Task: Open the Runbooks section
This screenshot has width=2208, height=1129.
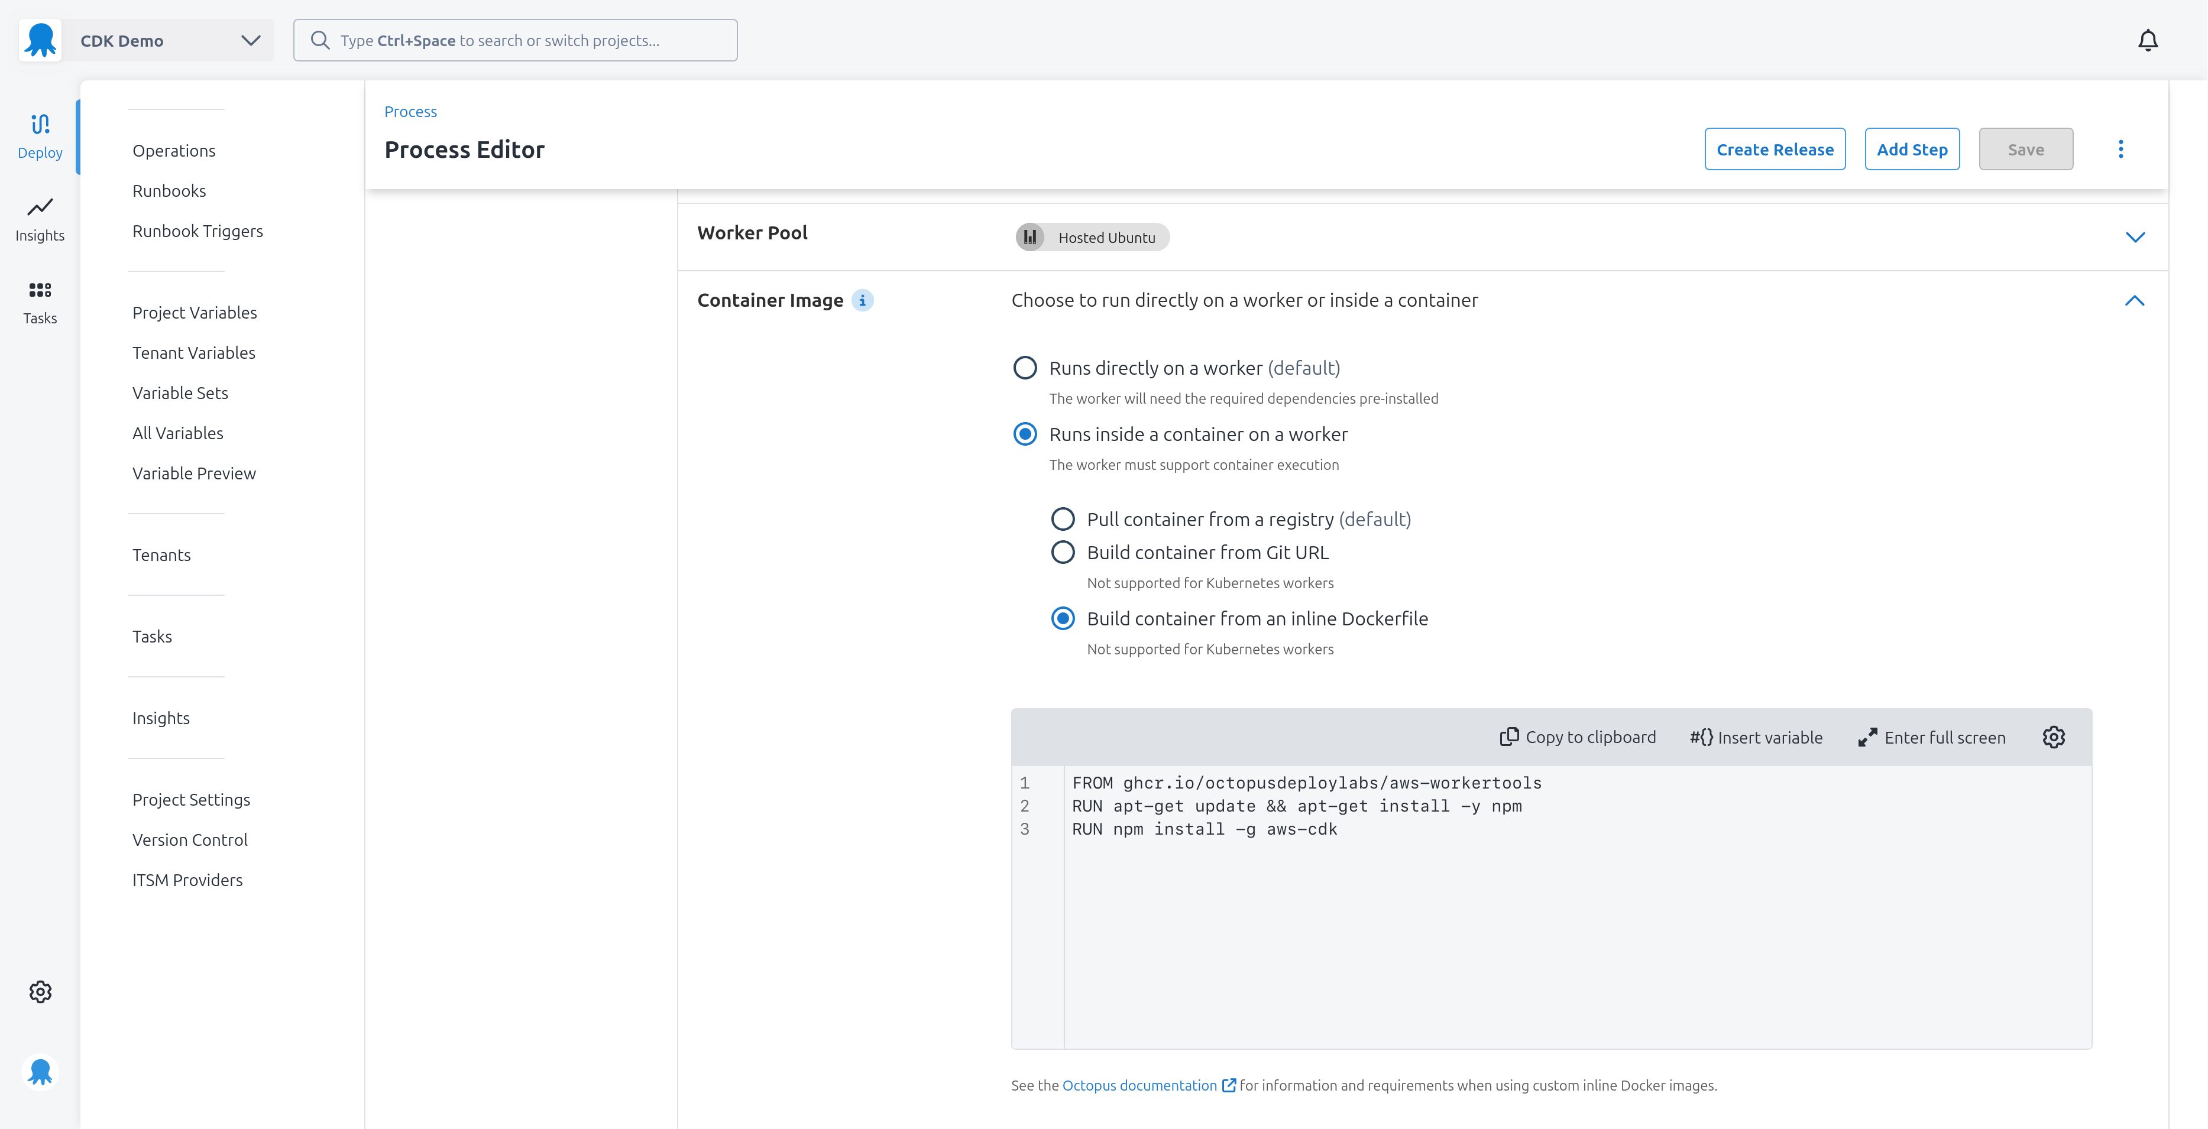Action: (x=169, y=190)
